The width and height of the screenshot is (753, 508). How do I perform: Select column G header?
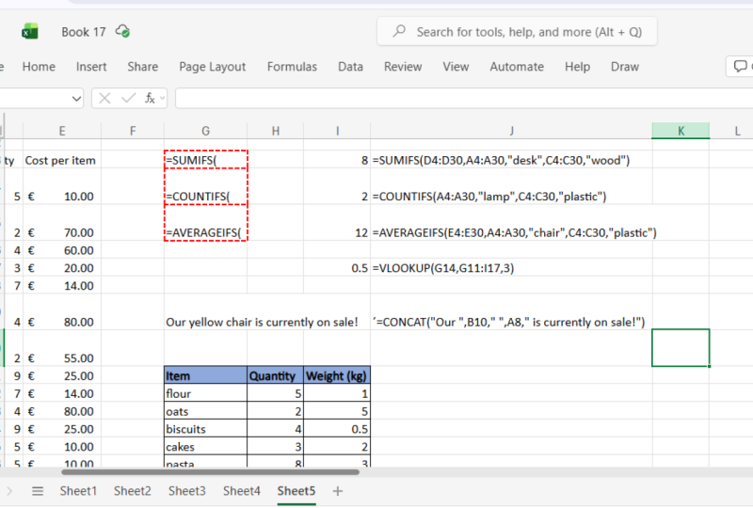tap(205, 131)
